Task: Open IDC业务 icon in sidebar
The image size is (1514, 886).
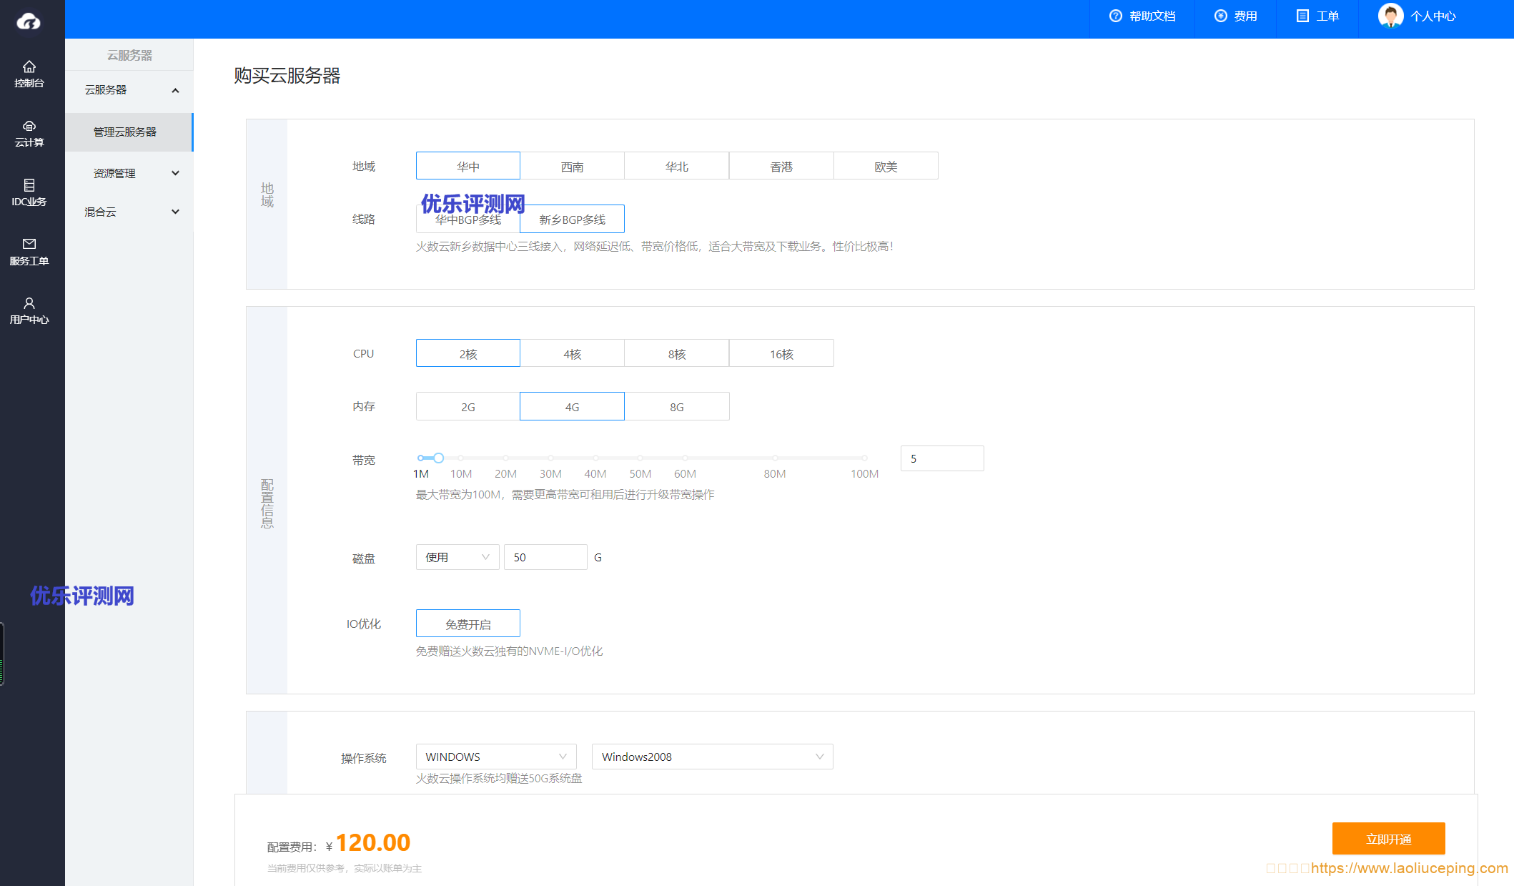Action: pos(29,185)
